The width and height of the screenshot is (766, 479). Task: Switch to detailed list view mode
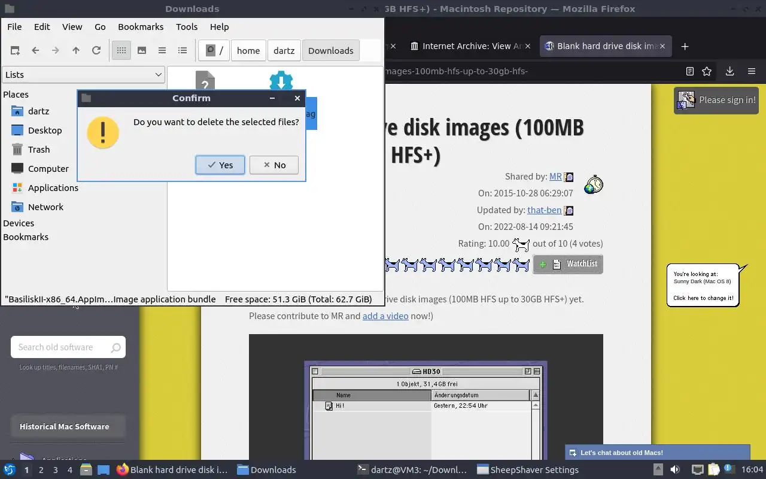click(x=183, y=51)
